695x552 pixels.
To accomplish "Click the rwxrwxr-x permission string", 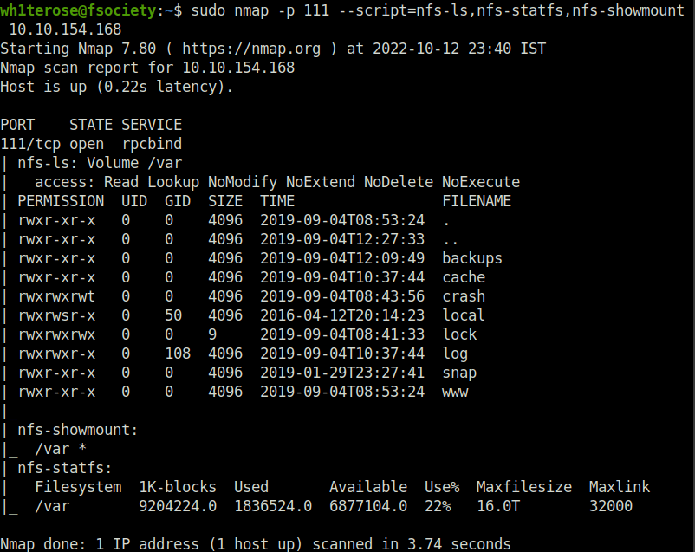I will tap(56, 354).
